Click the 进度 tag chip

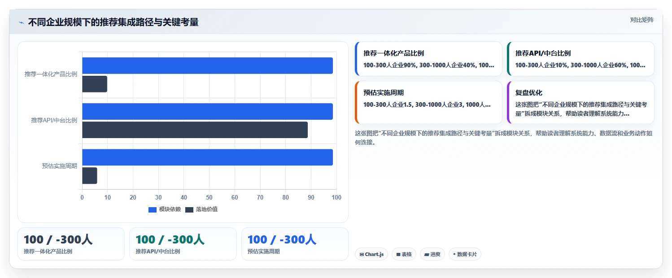pos(432,254)
